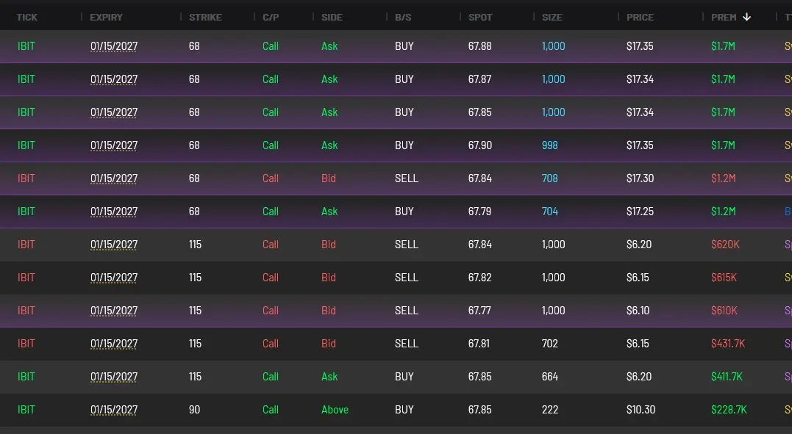Sort by the B/S column header
The width and height of the screenshot is (792, 434).
403,17
